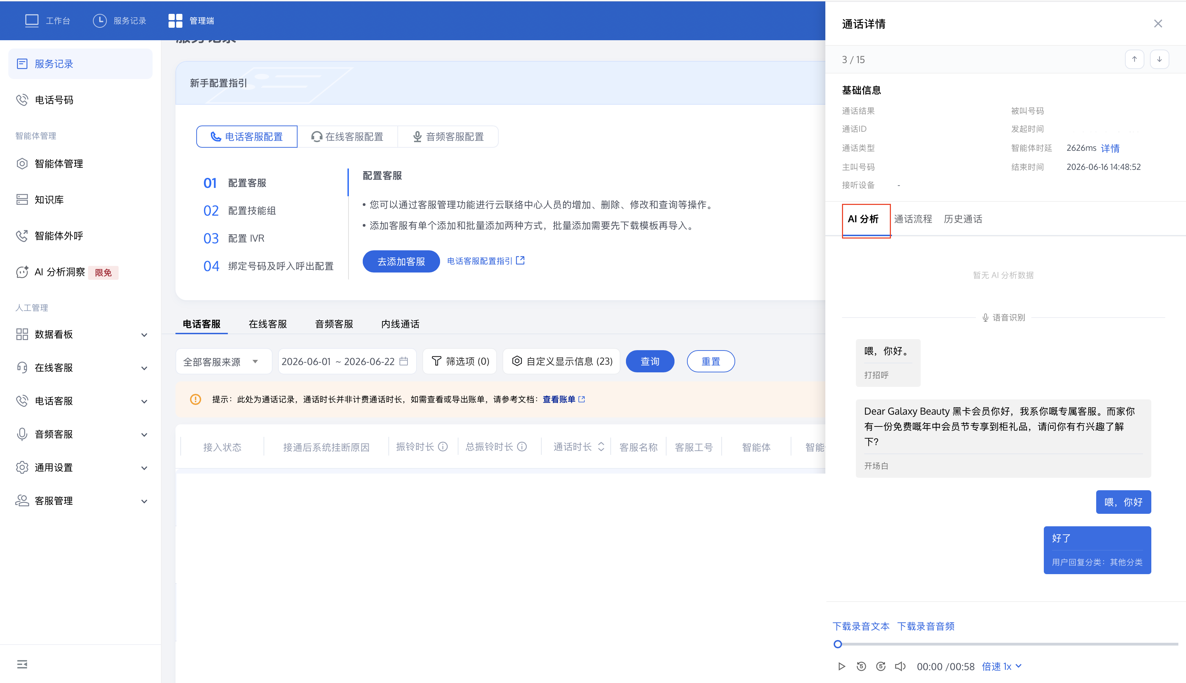
Task: Switch to the 音频客服 records tab
Action: (x=334, y=324)
